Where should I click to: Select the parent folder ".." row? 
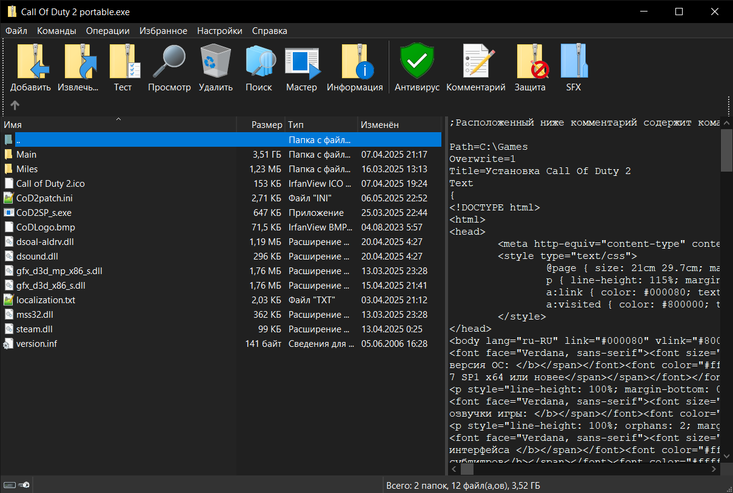(221, 140)
